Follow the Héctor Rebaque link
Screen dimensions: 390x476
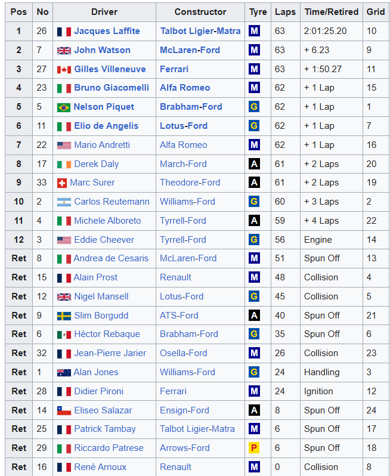tap(107, 334)
